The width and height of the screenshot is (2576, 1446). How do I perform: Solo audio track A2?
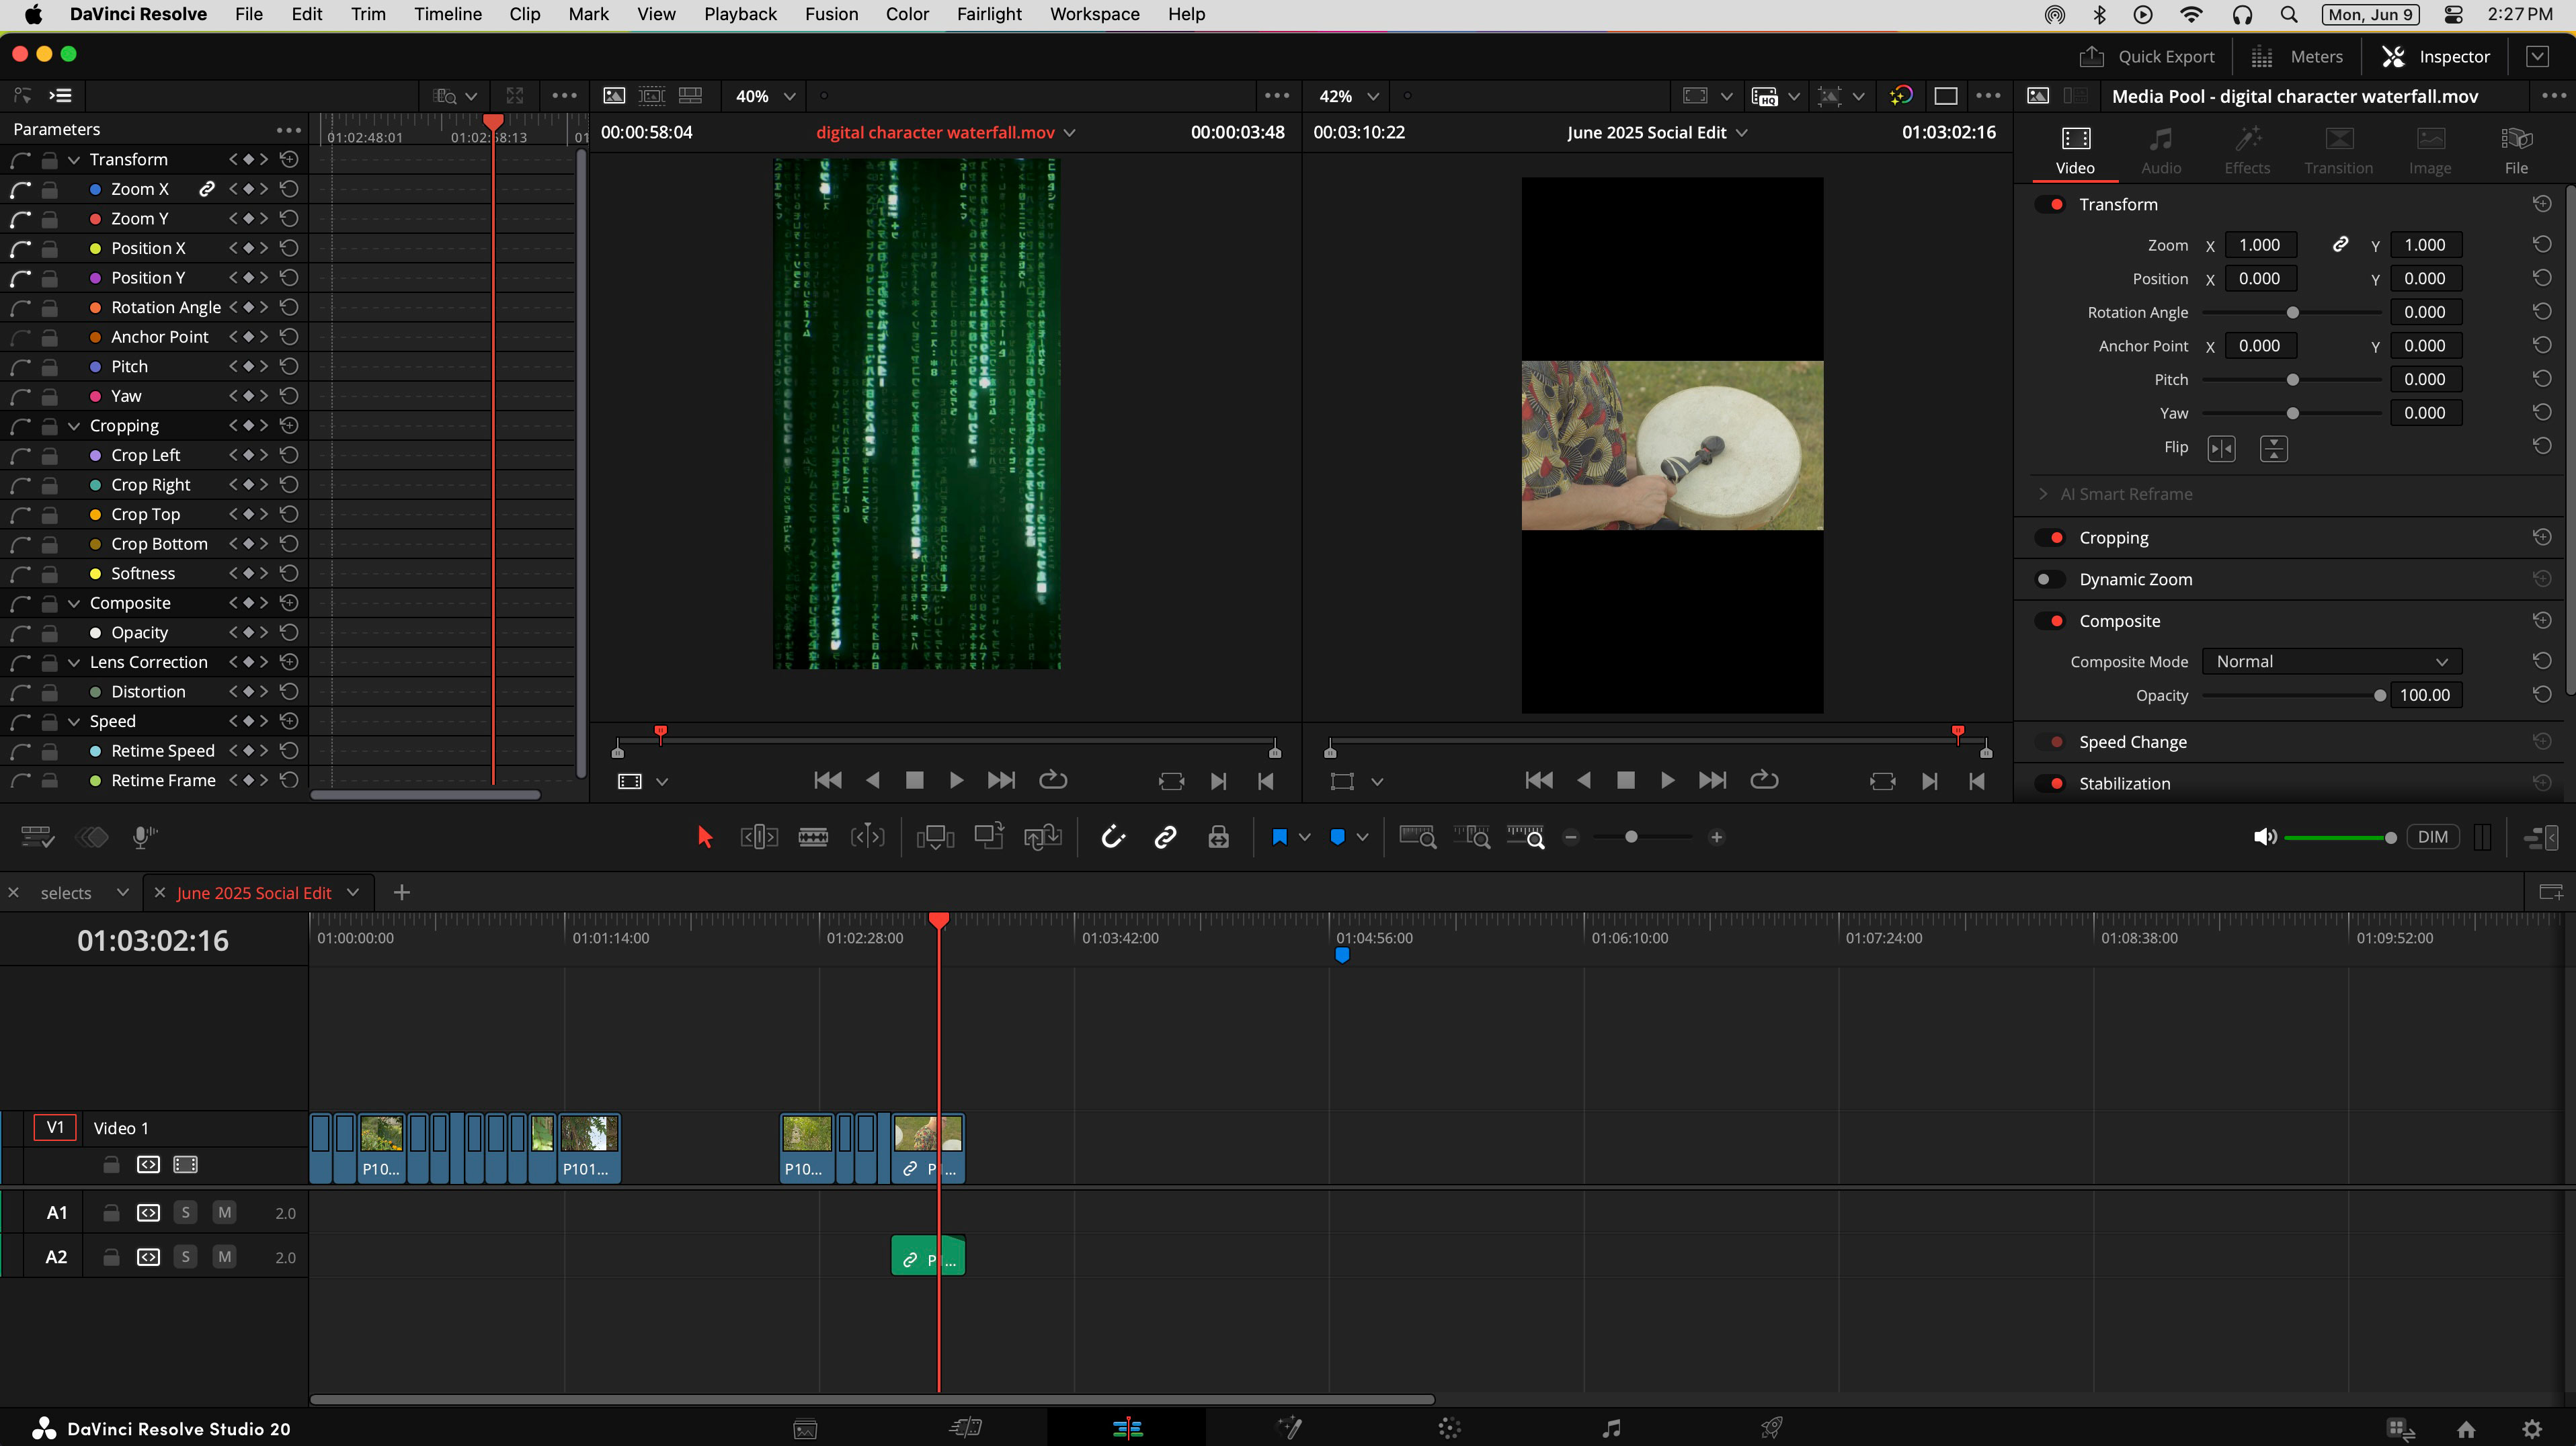(185, 1256)
